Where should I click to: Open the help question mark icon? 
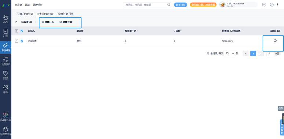click(272, 5)
